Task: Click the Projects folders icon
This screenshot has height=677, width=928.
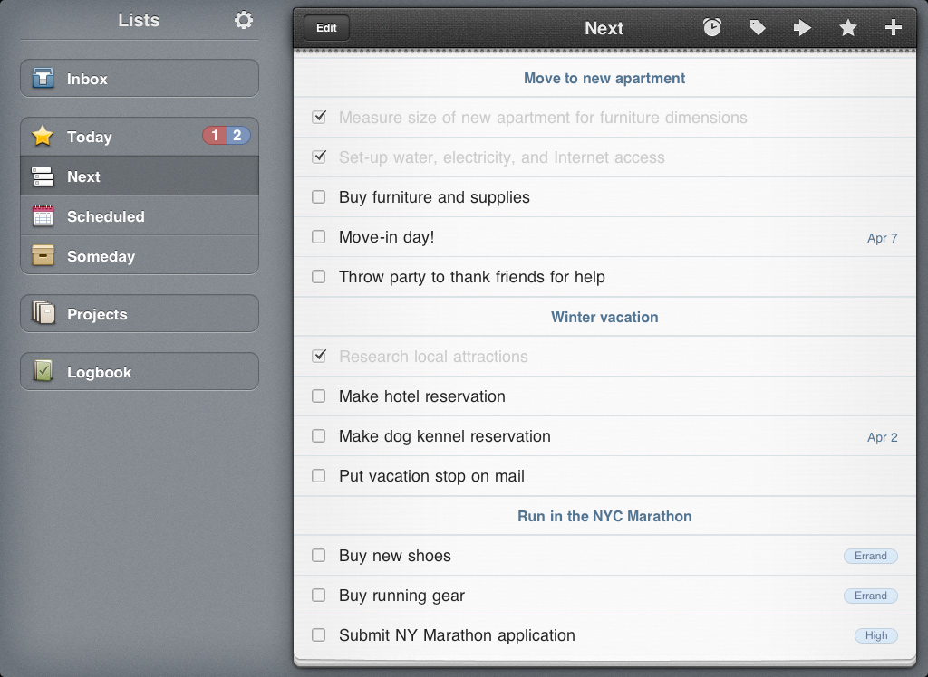Action: tap(43, 313)
